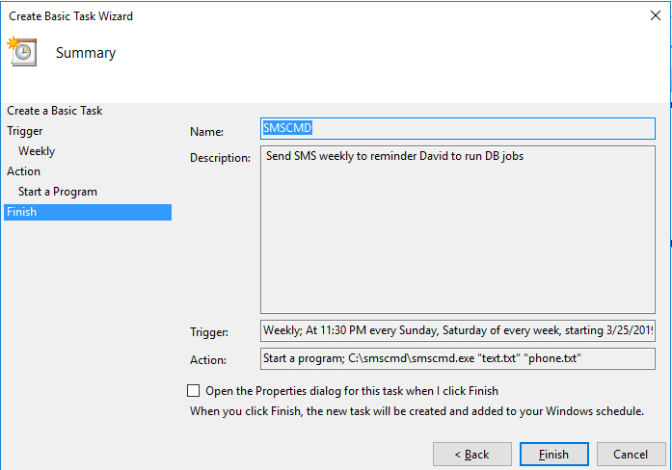Click the Description label
Image resolution: width=672 pixels, height=470 pixels.
tap(221, 159)
